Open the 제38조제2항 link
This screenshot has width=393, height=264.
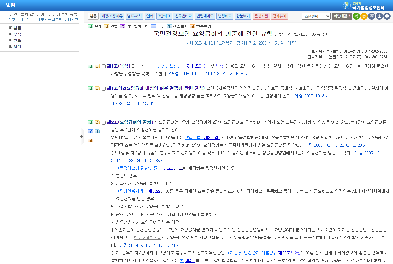pyautogui.click(x=290, y=253)
